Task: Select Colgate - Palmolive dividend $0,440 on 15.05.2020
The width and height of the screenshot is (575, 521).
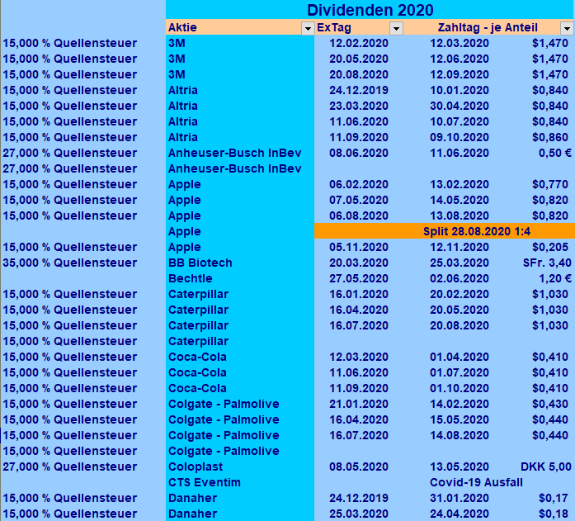Action: click(x=550, y=420)
